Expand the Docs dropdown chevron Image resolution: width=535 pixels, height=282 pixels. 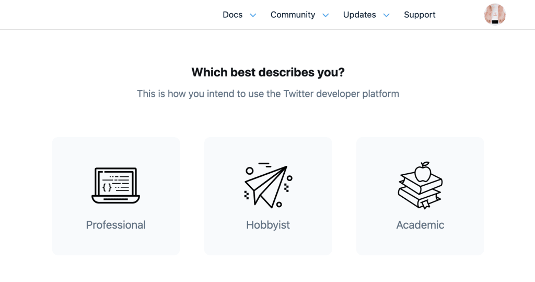[x=253, y=15]
